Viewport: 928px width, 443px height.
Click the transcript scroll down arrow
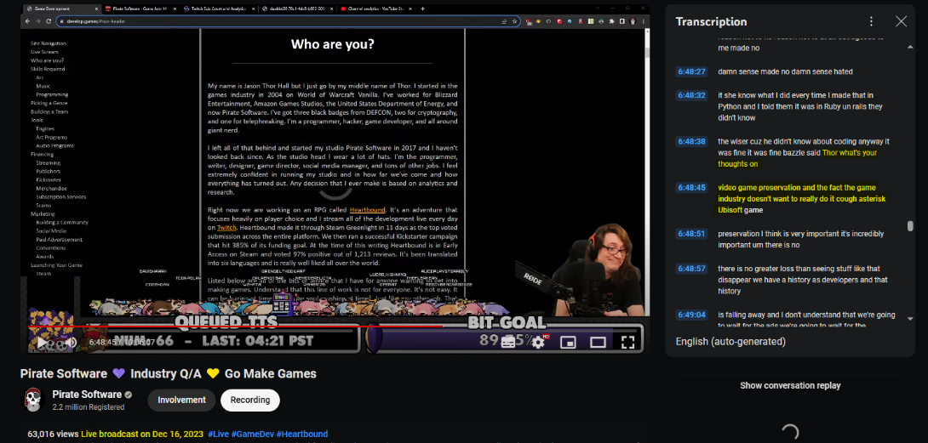tap(910, 320)
